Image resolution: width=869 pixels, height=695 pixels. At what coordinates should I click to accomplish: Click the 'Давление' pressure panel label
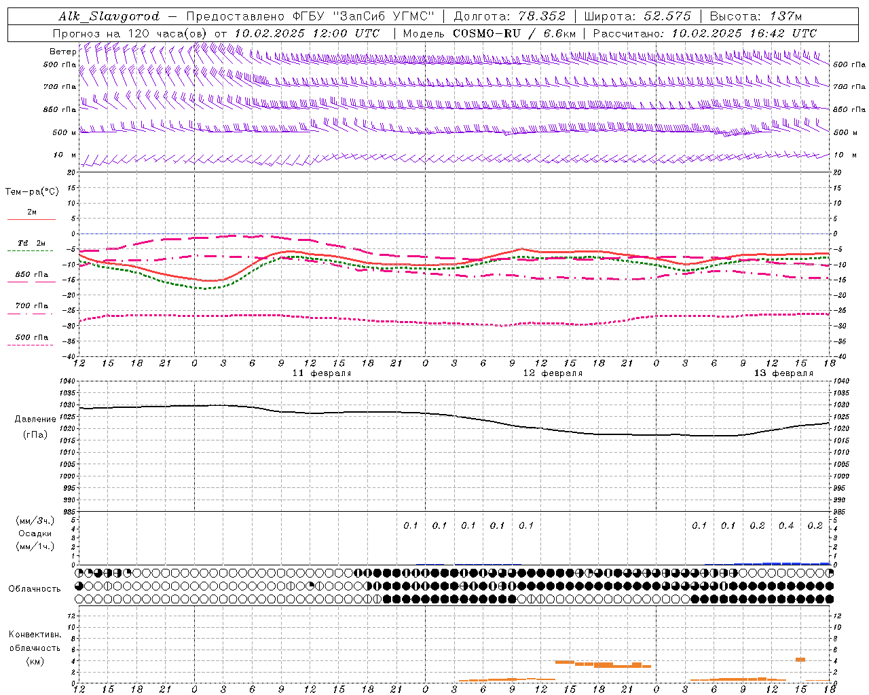(x=35, y=419)
